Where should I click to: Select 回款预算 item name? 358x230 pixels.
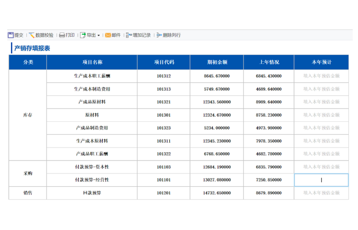(x=92, y=193)
